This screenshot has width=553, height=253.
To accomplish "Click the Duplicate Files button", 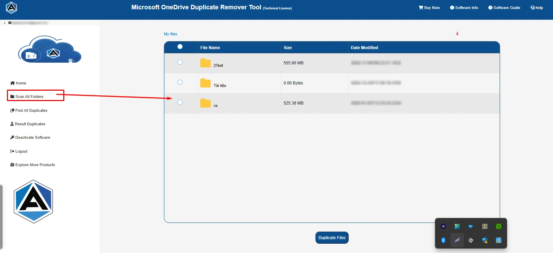I will [x=332, y=238].
